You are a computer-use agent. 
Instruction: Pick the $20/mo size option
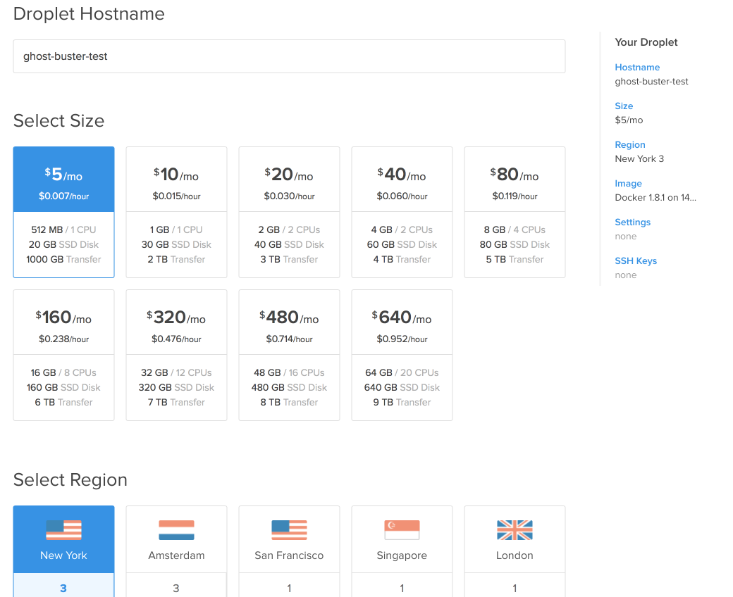click(x=289, y=211)
